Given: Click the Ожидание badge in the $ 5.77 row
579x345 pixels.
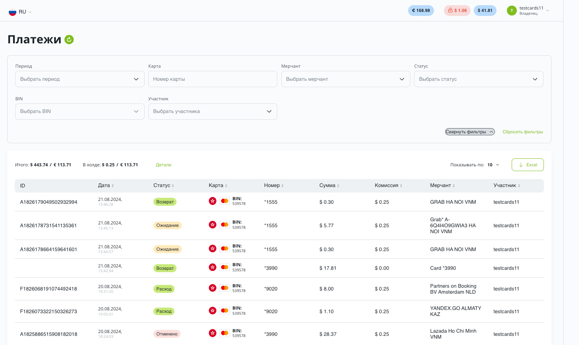Looking at the screenshot, I should point(167,225).
